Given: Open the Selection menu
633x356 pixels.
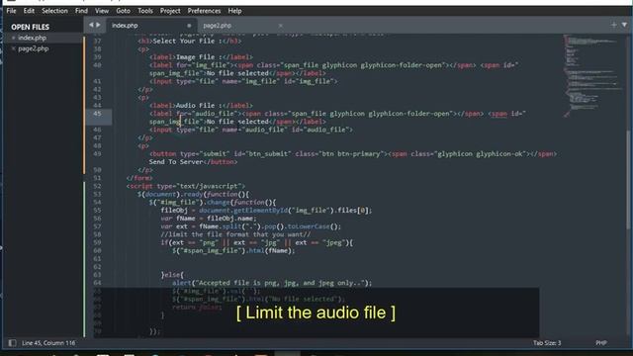Looking at the screenshot, I should [55, 11].
